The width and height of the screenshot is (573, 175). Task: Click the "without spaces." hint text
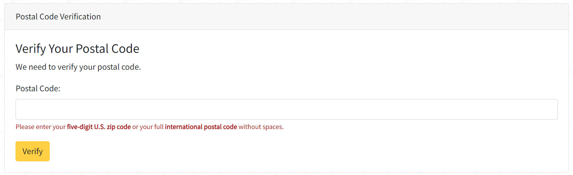pyautogui.click(x=261, y=127)
